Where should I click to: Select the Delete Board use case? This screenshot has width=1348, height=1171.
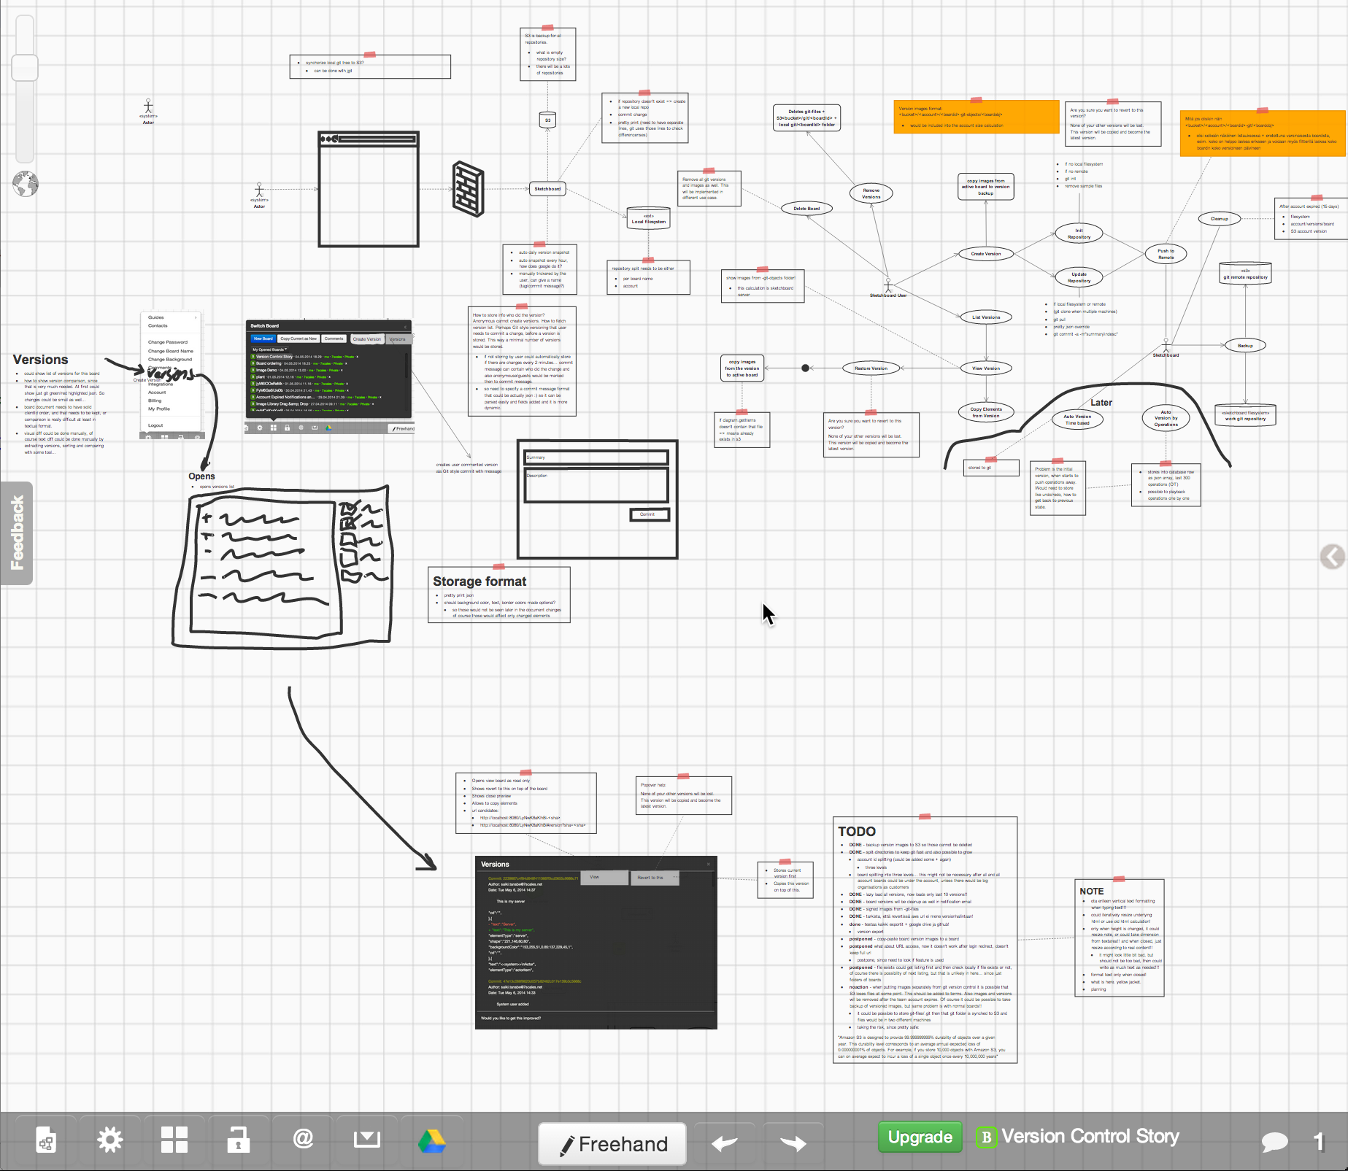coord(806,209)
